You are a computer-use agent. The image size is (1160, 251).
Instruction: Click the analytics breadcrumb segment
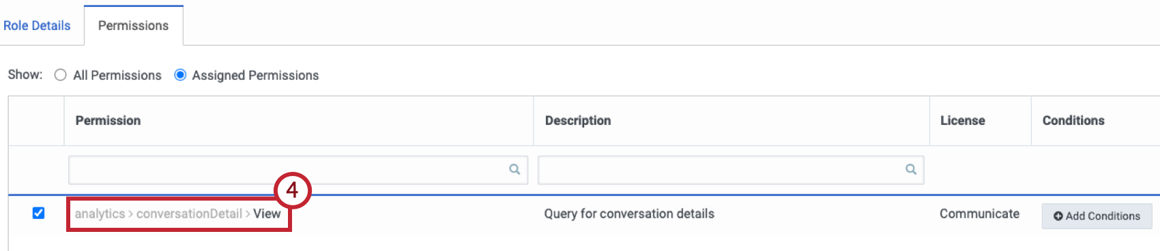pyautogui.click(x=100, y=213)
